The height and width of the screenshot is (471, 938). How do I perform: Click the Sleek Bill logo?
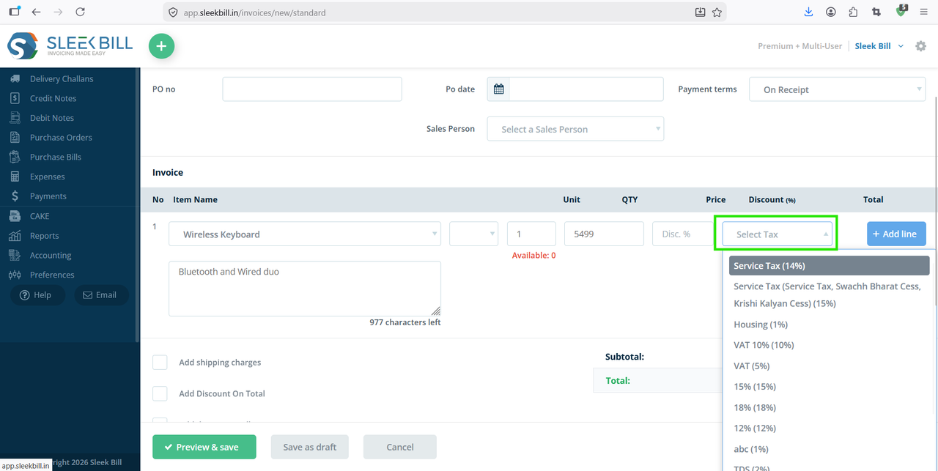[x=70, y=45]
